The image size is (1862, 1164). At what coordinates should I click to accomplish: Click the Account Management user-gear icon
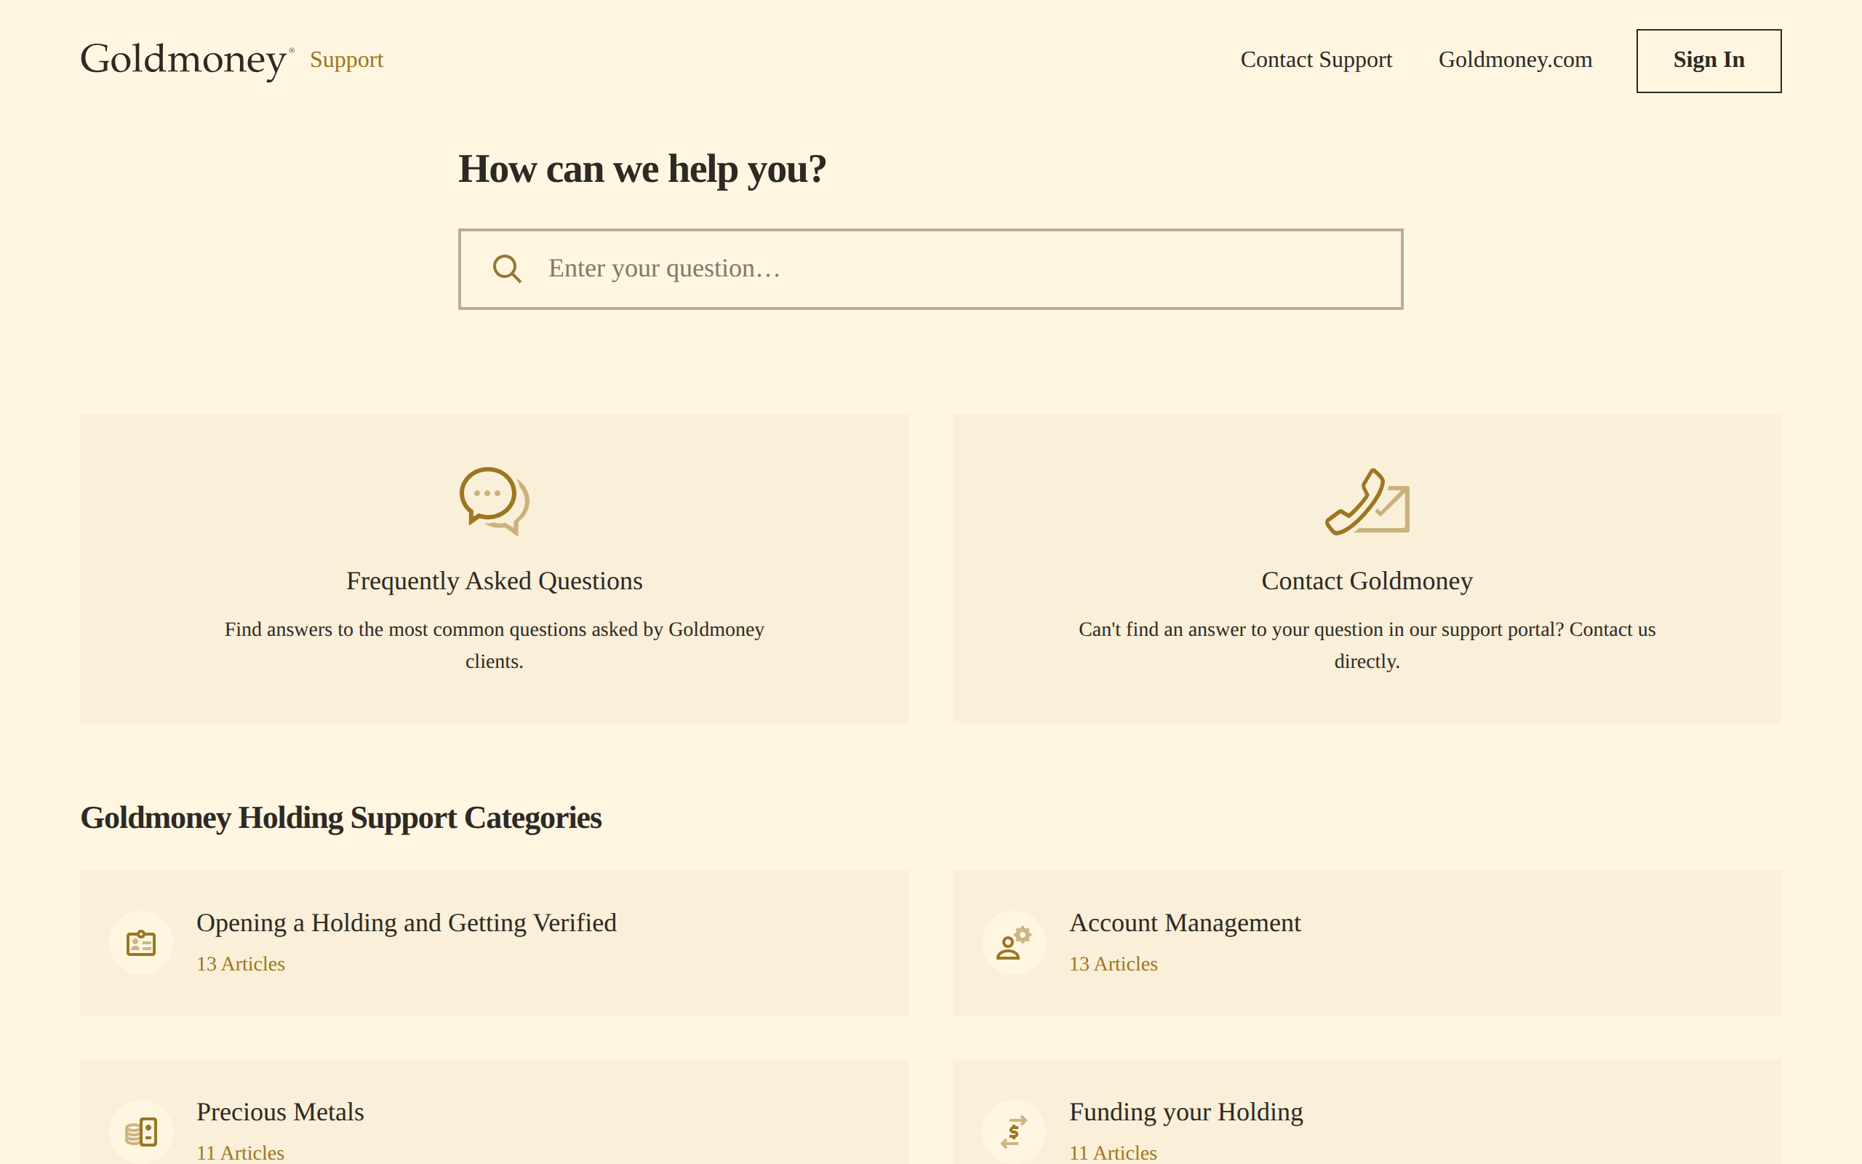point(1013,942)
